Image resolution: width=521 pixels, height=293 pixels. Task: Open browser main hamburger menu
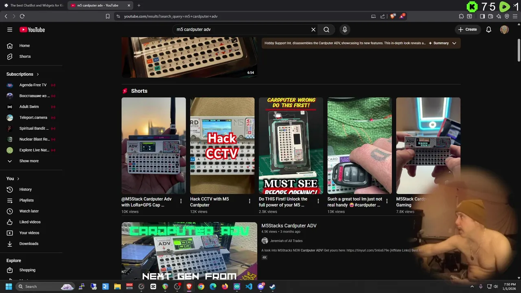[515, 16]
